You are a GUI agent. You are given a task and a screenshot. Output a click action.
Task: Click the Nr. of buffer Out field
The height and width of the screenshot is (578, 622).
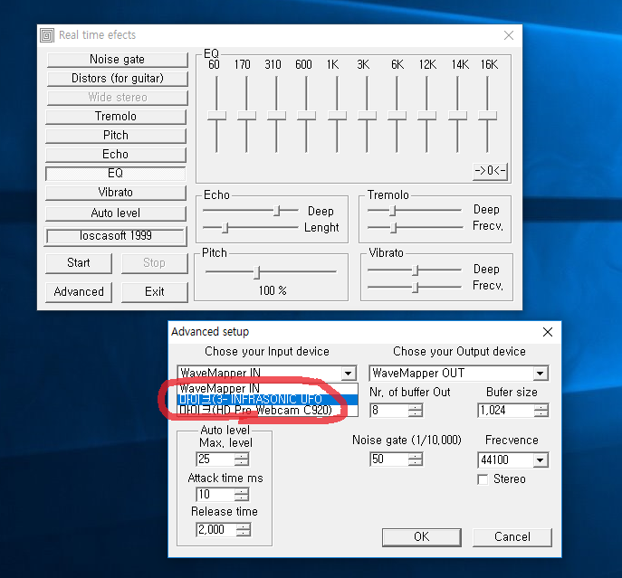(x=389, y=411)
